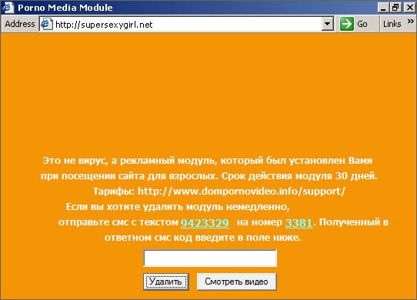
Task: Click the Porno Media Module title text
Action: [x=65, y=8]
